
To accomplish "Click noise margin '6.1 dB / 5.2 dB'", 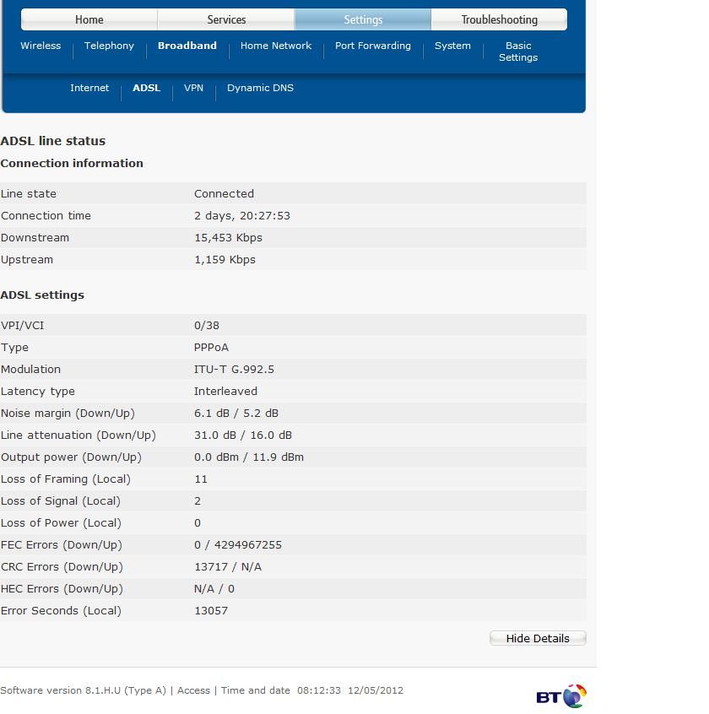I will click(236, 413).
